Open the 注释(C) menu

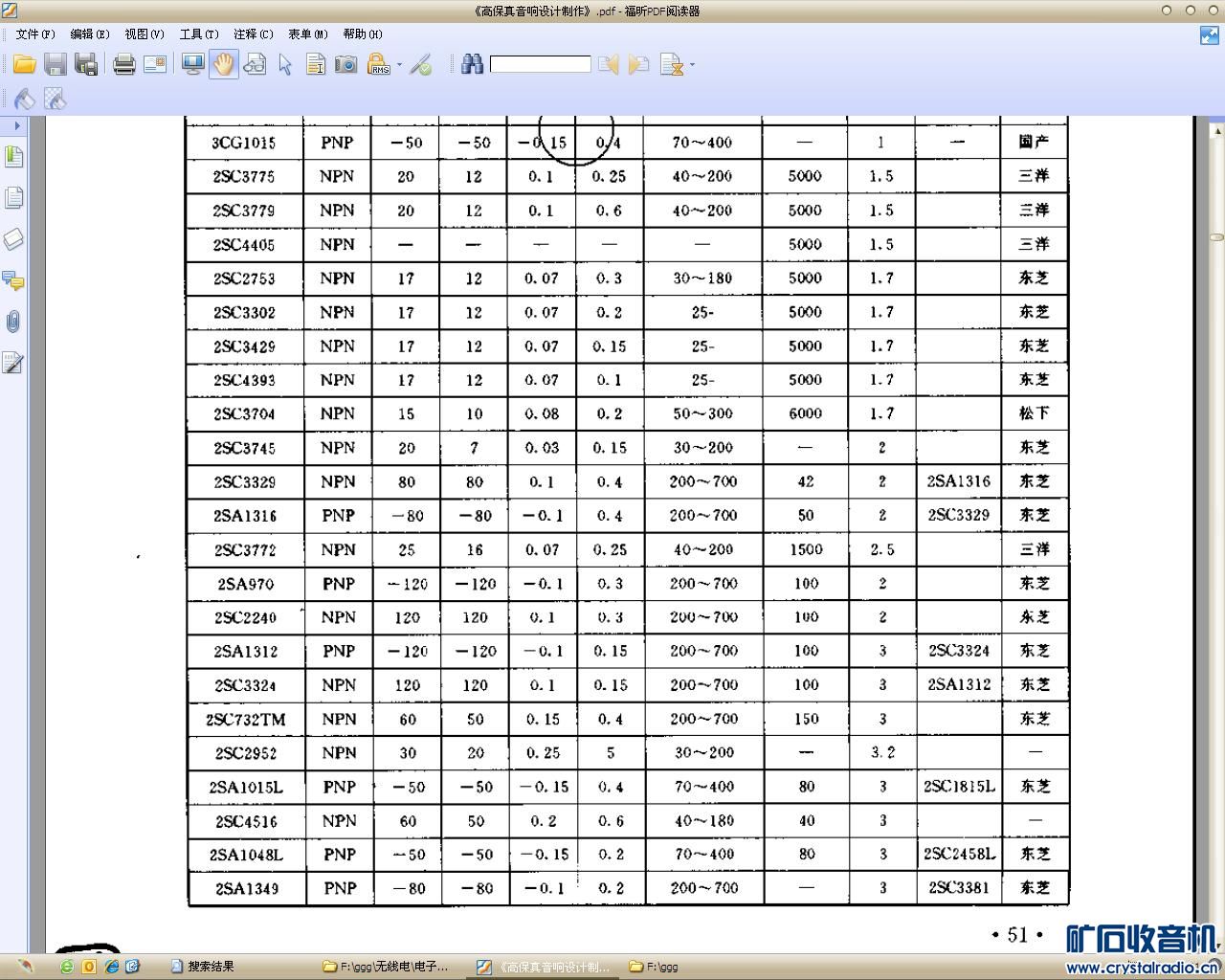[254, 34]
